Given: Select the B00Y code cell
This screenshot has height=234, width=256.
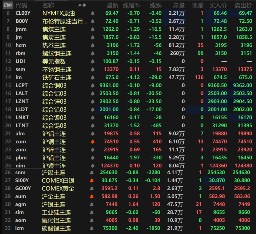Looking at the screenshot, I should (22, 21).
